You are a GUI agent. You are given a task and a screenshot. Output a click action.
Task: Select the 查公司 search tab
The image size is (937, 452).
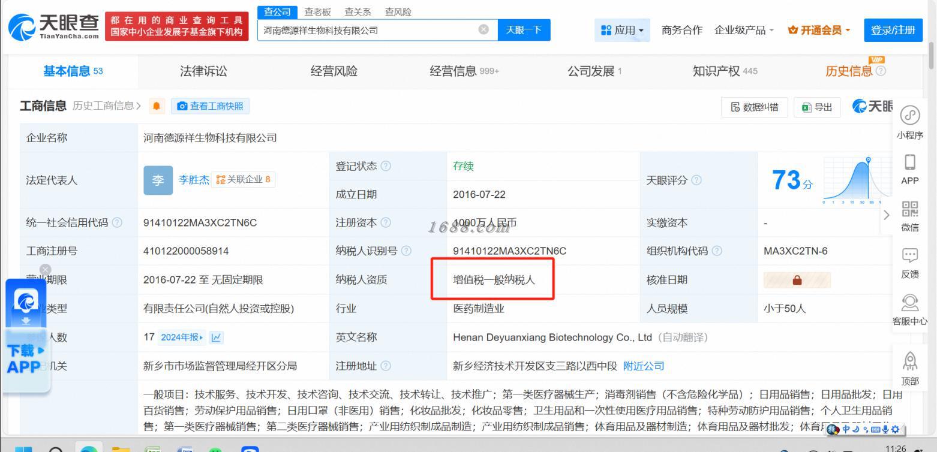point(277,12)
